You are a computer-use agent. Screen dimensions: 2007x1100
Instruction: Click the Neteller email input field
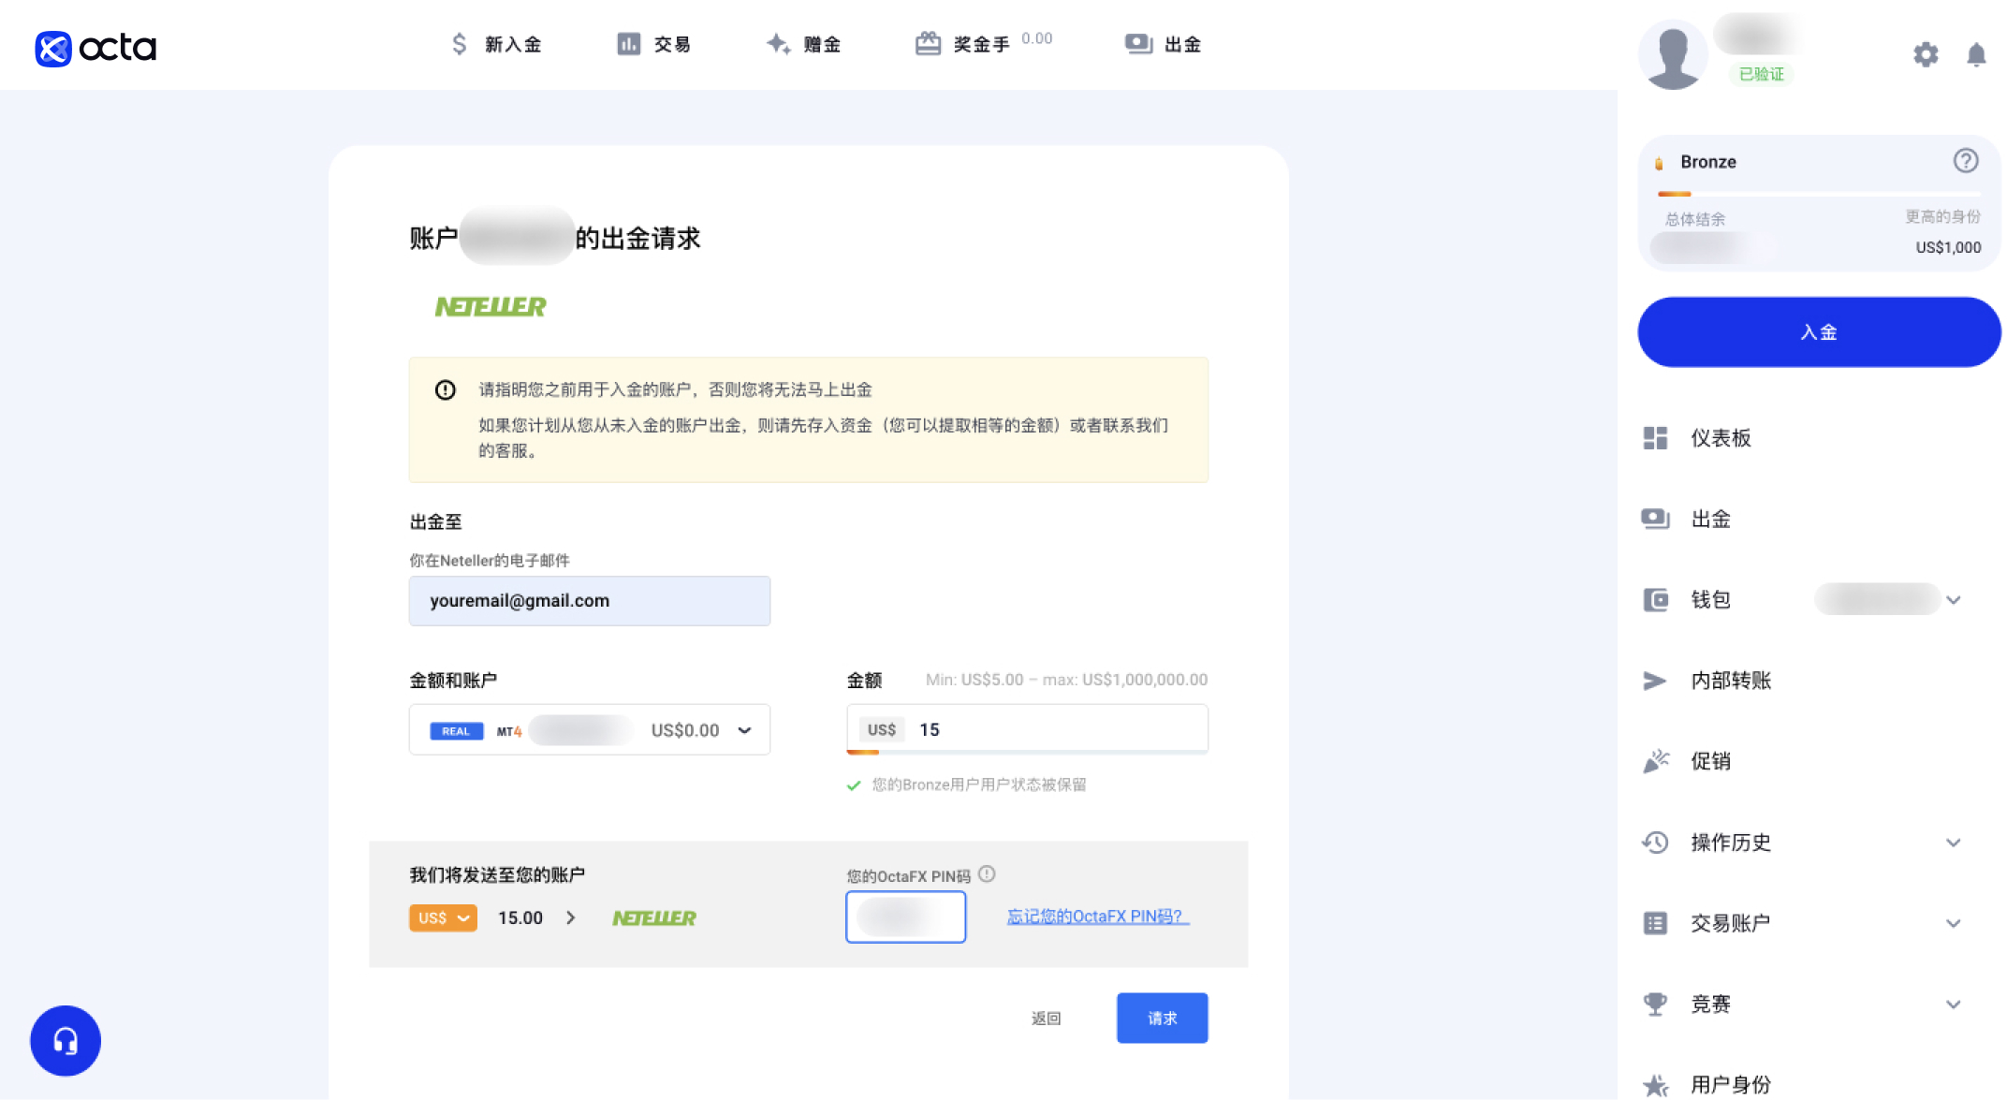click(590, 601)
